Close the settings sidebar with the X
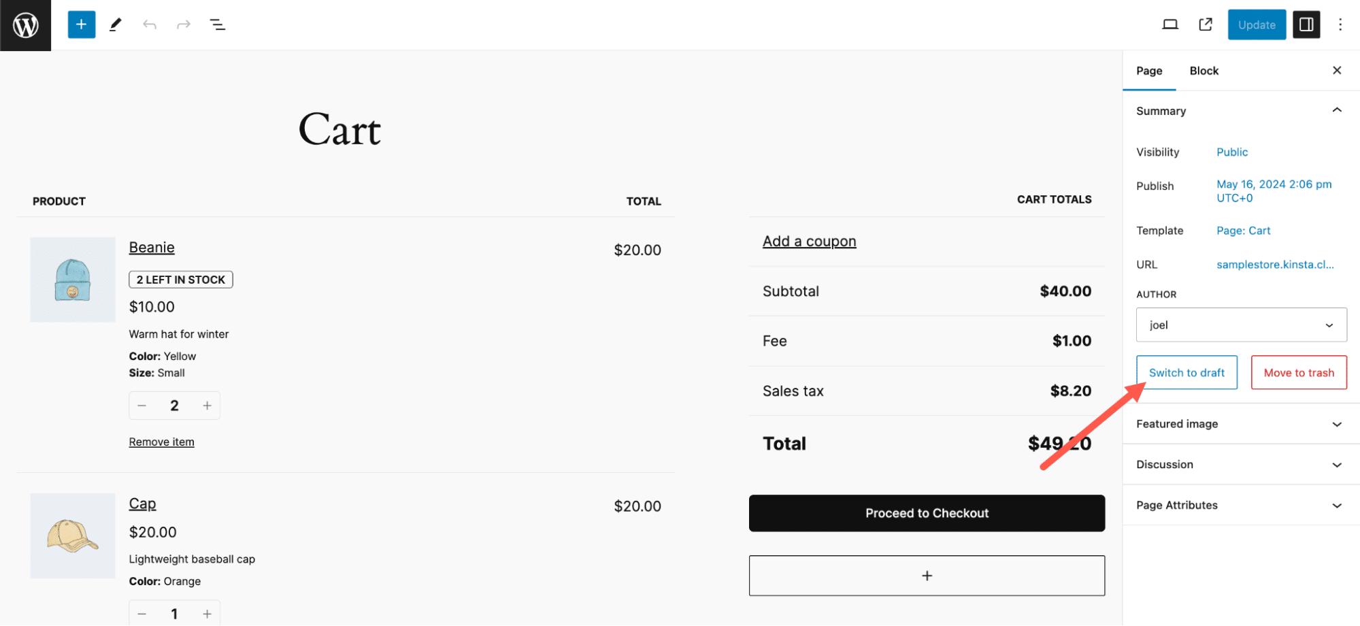Image resolution: width=1360 pixels, height=626 pixels. (x=1336, y=70)
